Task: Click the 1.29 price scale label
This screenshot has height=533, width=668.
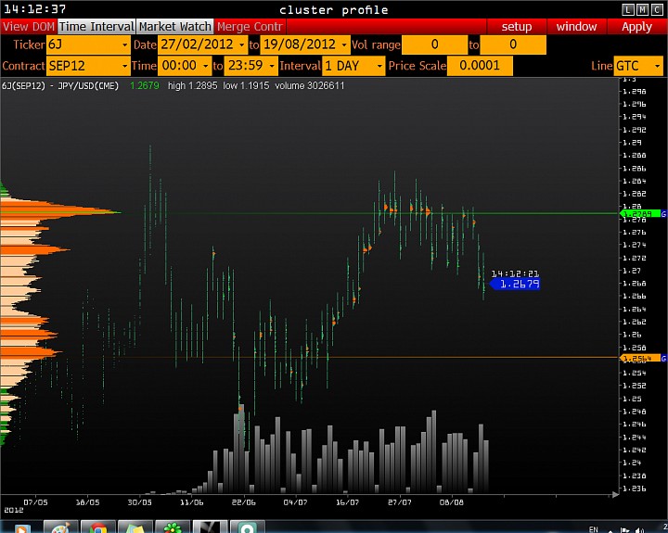Action: coord(633,143)
